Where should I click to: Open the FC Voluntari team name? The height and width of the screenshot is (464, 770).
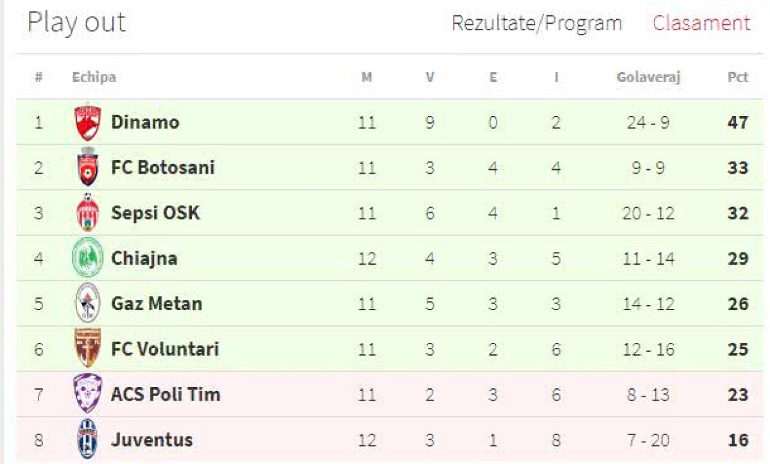coord(165,349)
